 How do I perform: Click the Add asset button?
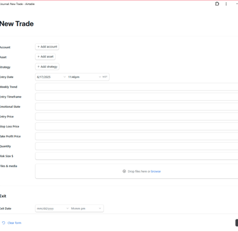[45, 56]
